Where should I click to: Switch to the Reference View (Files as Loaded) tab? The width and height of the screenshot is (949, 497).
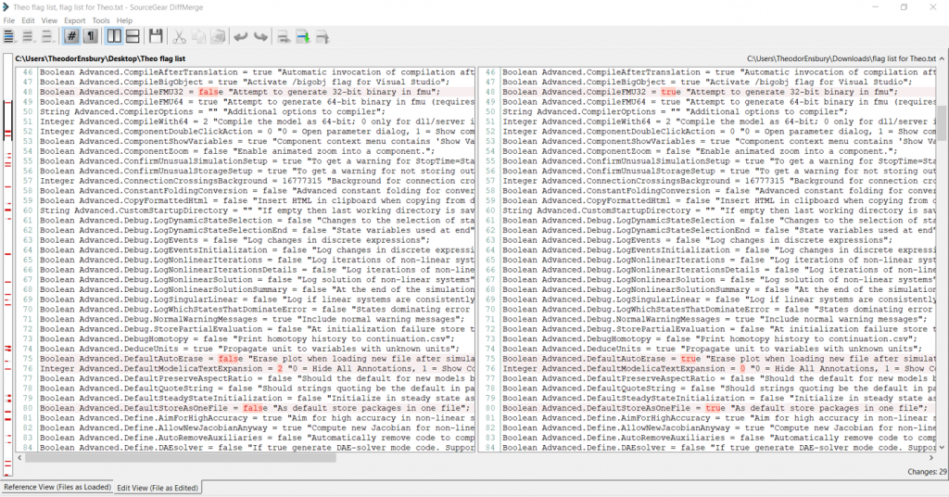[x=57, y=487]
